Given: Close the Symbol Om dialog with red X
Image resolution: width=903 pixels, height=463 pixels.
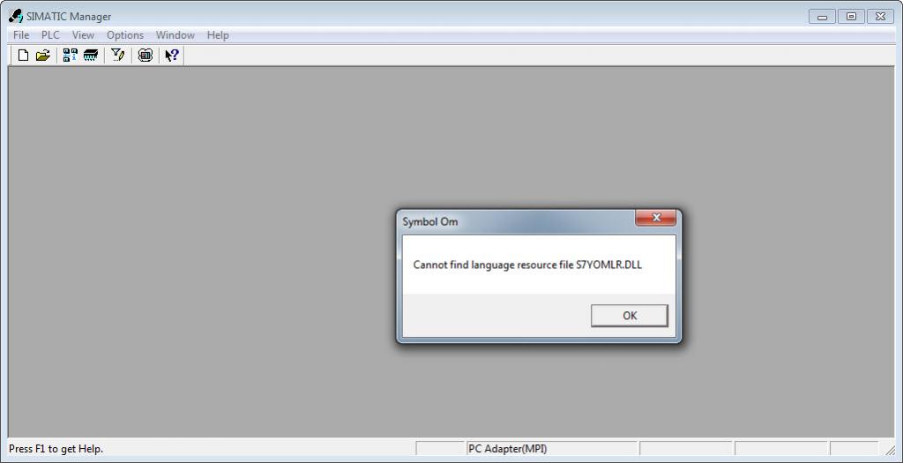Looking at the screenshot, I should click(655, 218).
